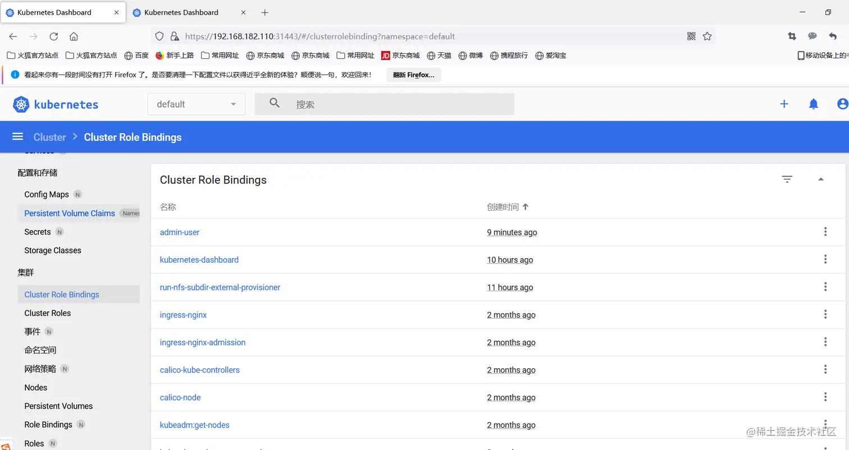Screen dimensions: 849x450
Task: Click the QR code icon in address bar
Action: (x=691, y=36)
